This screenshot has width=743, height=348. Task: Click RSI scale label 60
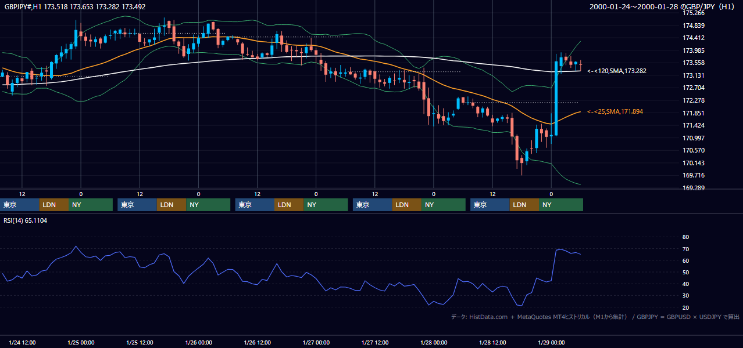pos(685,260)
